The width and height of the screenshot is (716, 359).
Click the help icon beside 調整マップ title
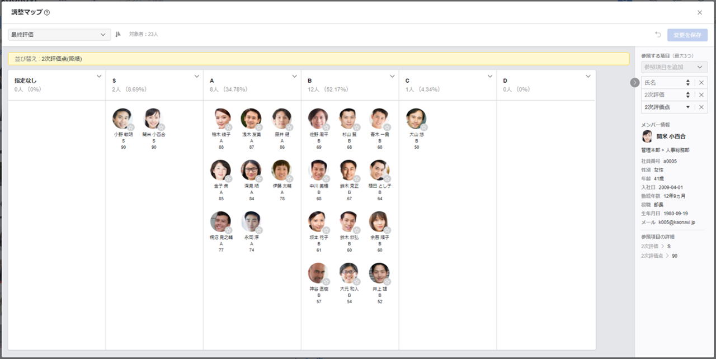[x=47, y=12]
